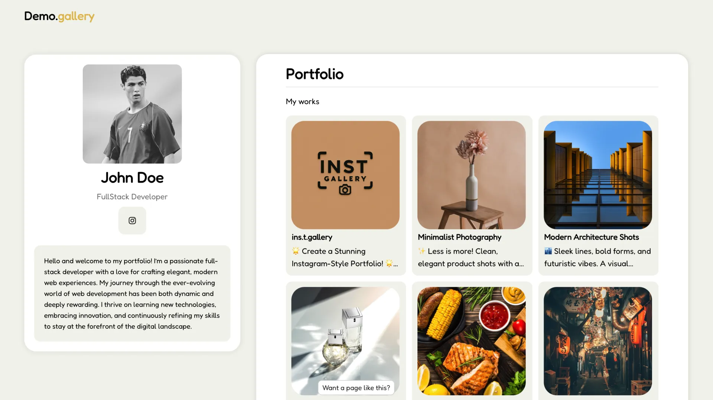Click the 'Want a page like this?' button
713x400 pixels.
point(356,388)
